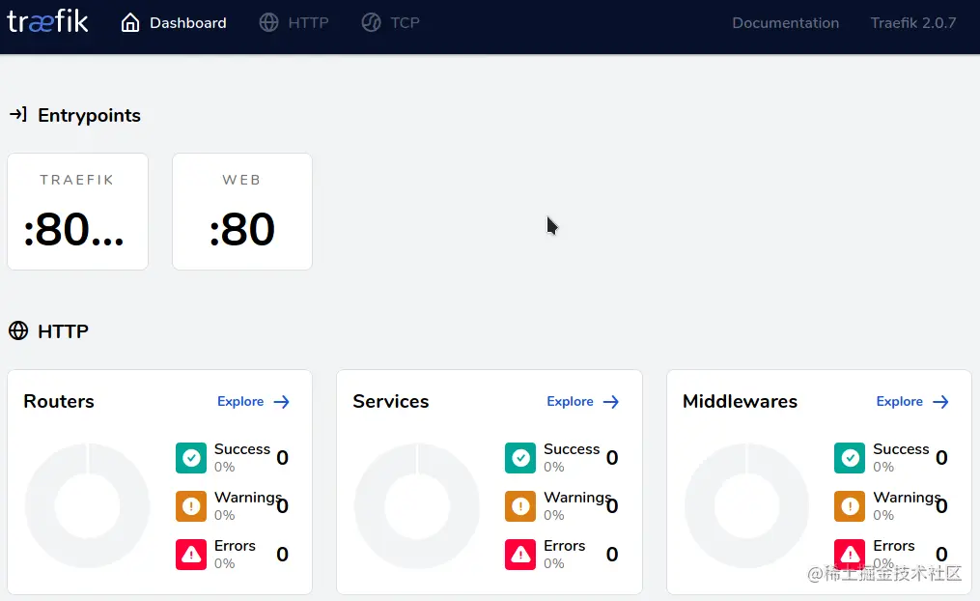Click the Middlewares Success label
This screenshot has width=980, height=601.
tap(901, 449)
